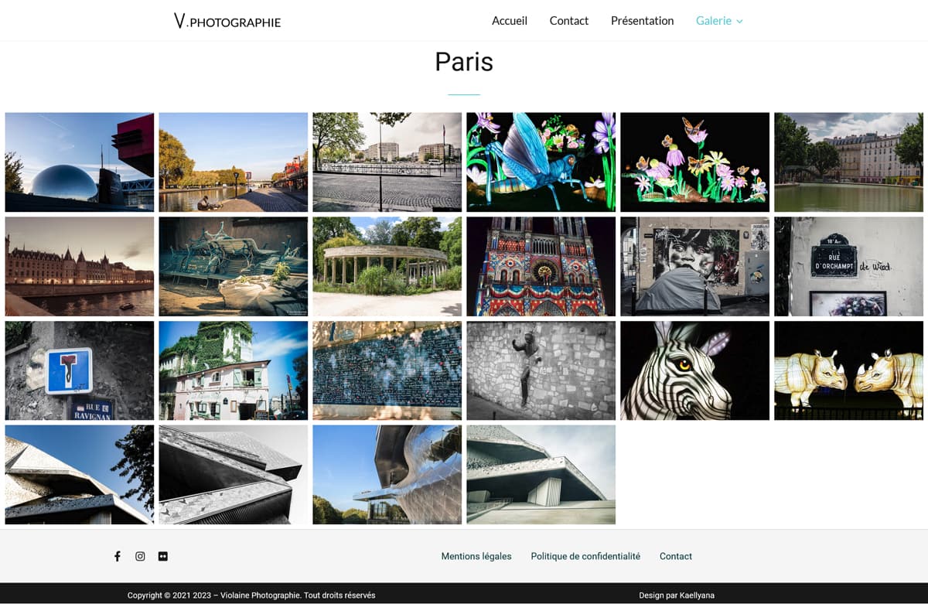Open the Rue d'Orchampt sign photo
This screenshot has width=928, height=604.
(x=848, y=267)
